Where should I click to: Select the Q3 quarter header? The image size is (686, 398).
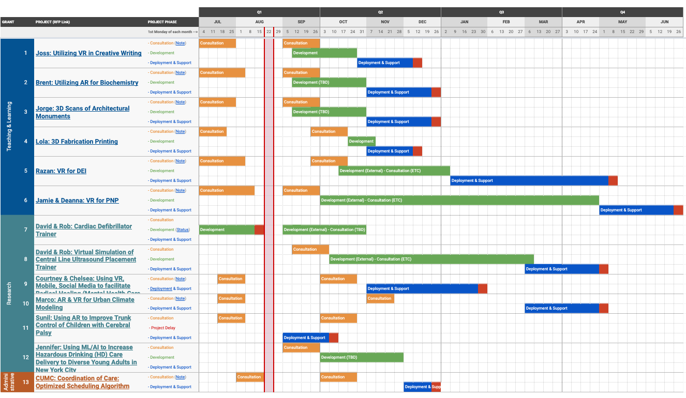pyautogui.click(x=501, y=12)
